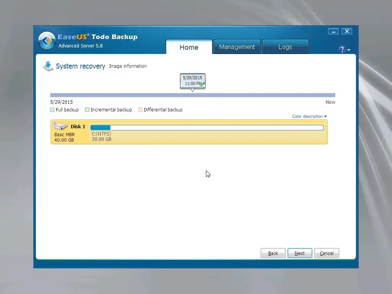392x294 pixels.
Task: Open the Help question mark icon
Action: (x=342, y=49)
